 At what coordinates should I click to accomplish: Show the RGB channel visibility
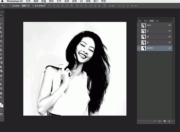[x=139, y=25]
